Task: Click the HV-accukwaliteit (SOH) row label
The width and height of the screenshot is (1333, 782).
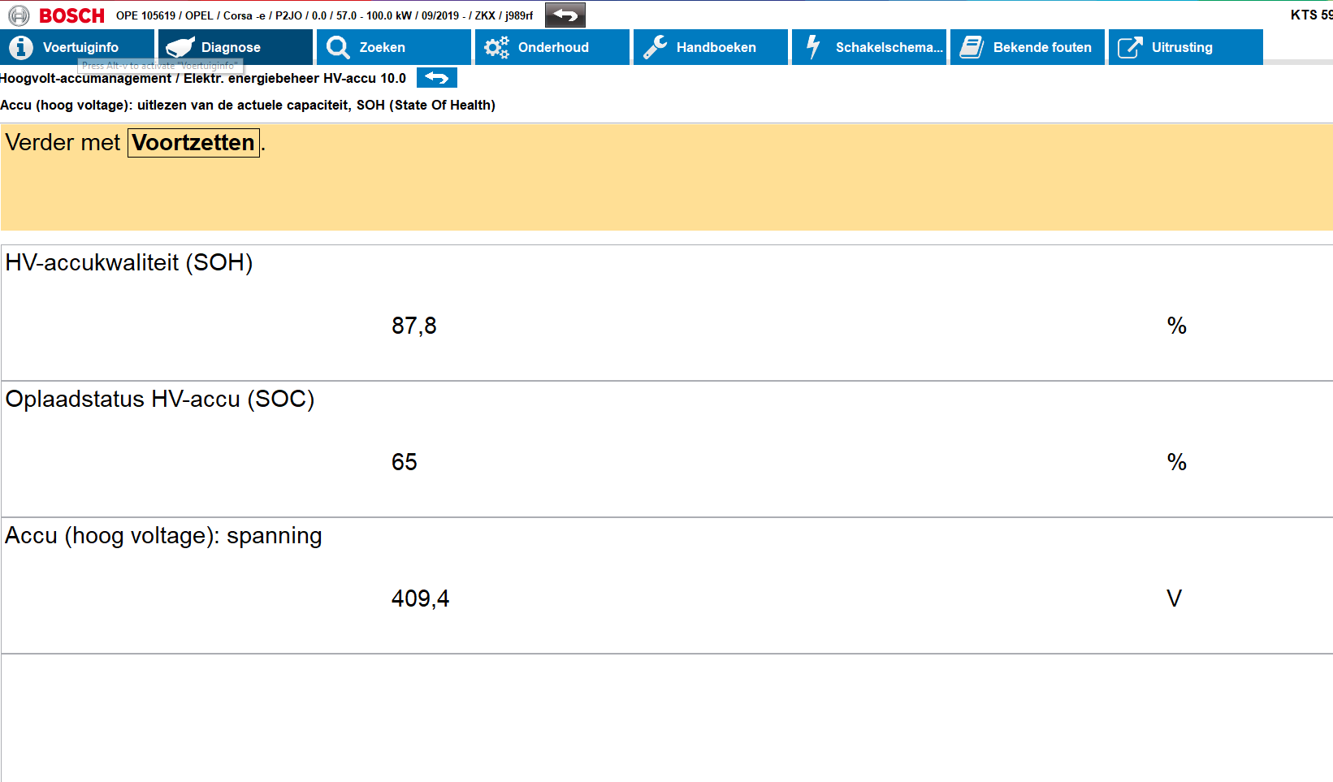Action: pyautogui.click(x=129, y=262)
